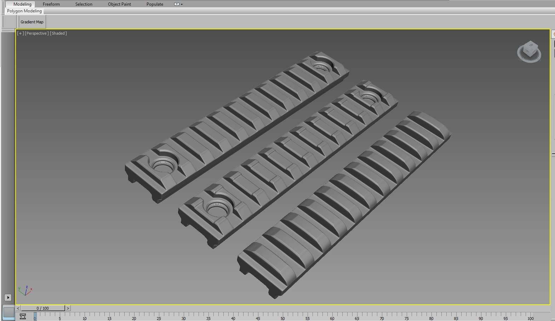Switch to the Freeform ribbon tab

pyautogui.click(x=51, y=4)
